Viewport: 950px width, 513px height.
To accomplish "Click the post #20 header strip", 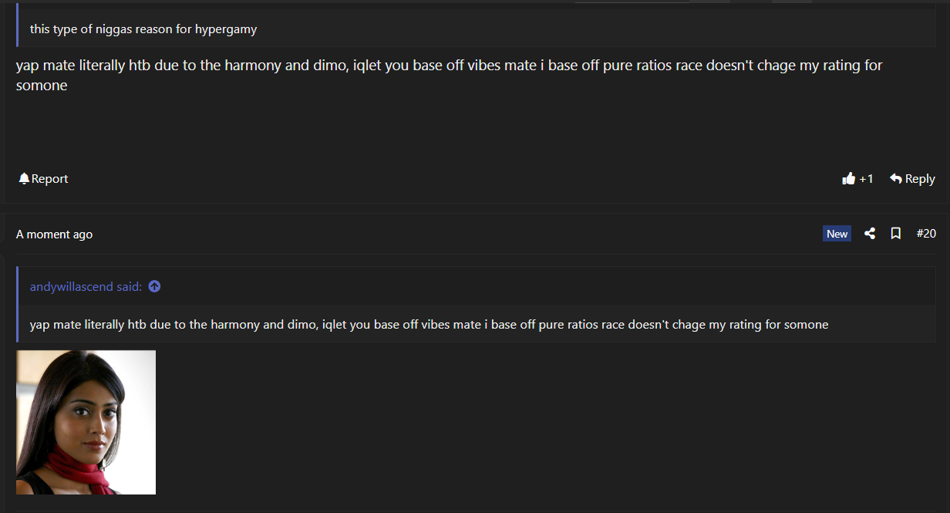I will (x=463, y=235).
